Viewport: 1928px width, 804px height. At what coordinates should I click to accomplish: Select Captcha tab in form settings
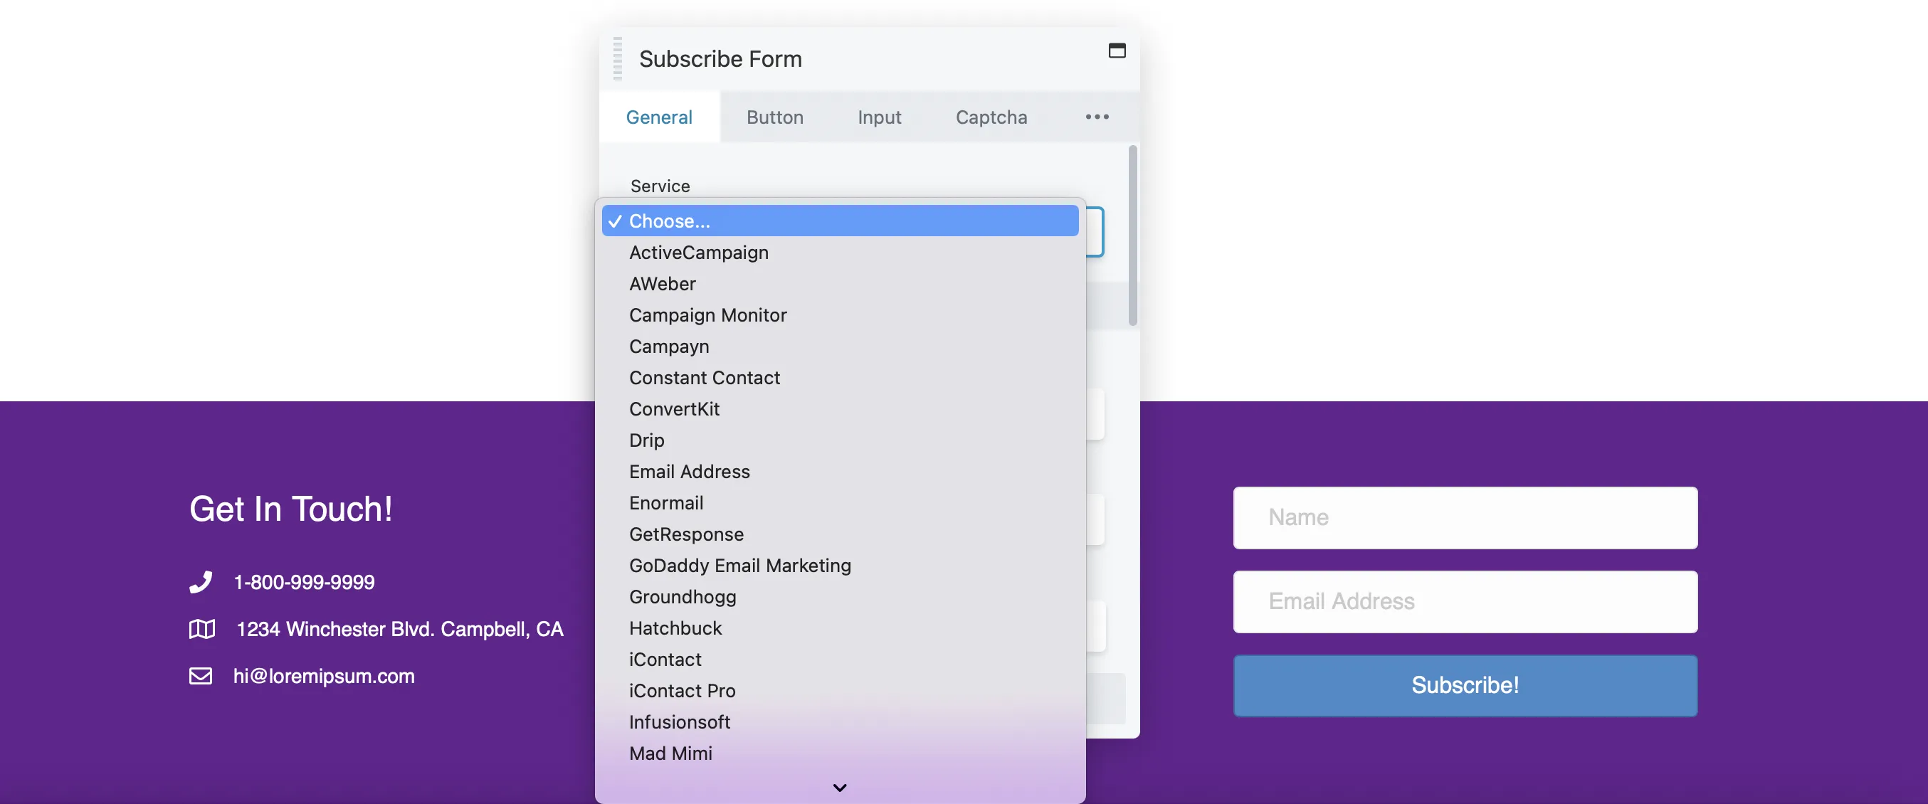coord(992,117)
